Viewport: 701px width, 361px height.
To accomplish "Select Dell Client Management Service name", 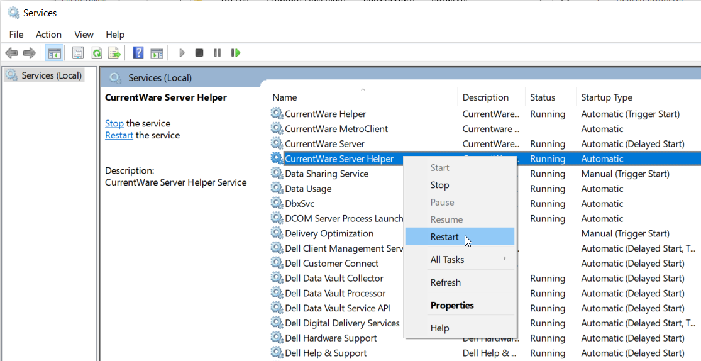I will coord(345,248).
